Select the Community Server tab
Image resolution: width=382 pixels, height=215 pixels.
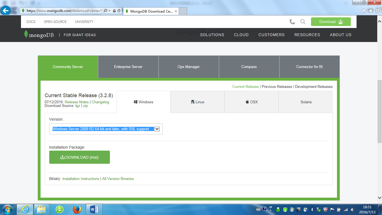[68, 67]
